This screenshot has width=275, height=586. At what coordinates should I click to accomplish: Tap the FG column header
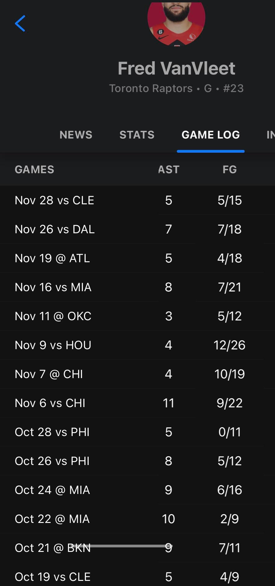[x=229, y=170]
